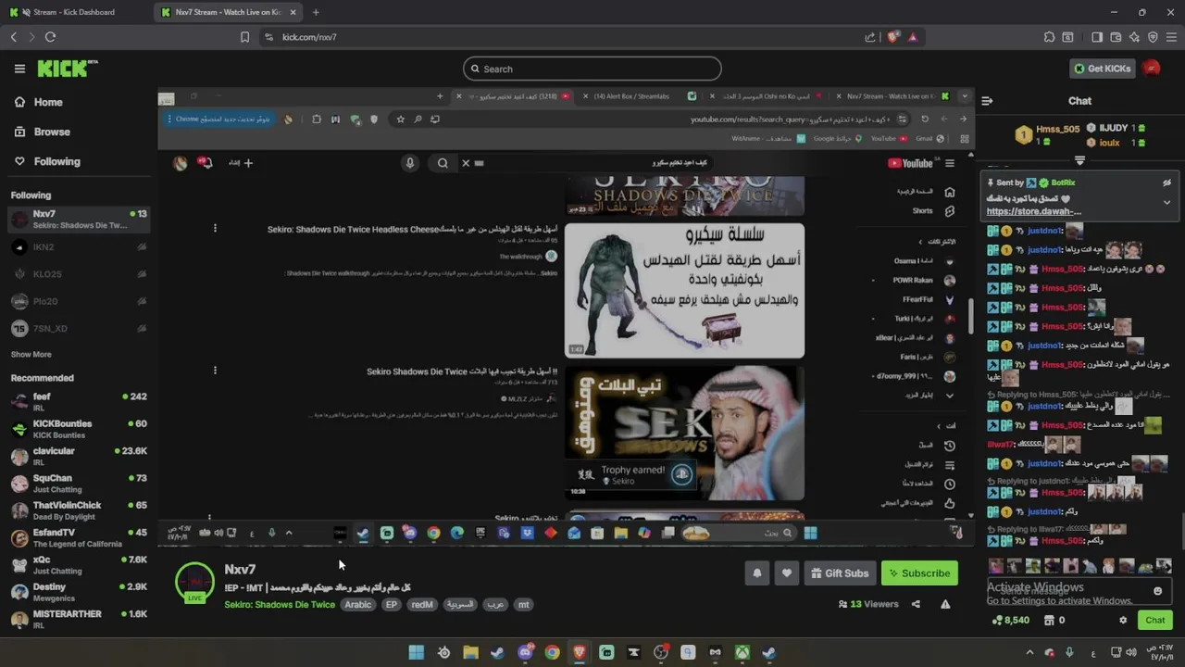Switch to Nxv7 Stream browser tab

pos(229,12)
